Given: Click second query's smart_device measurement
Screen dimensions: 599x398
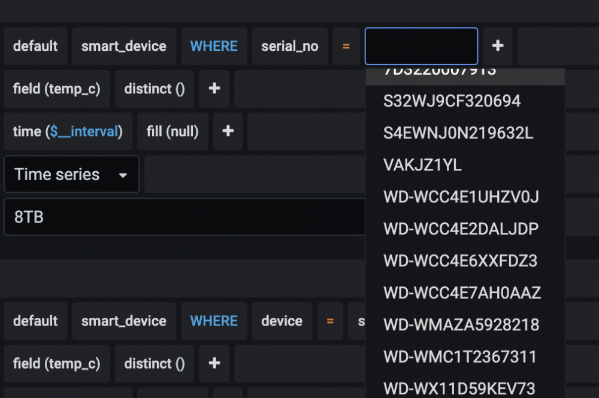Looking at the screenshot, I should click(124, 321).
